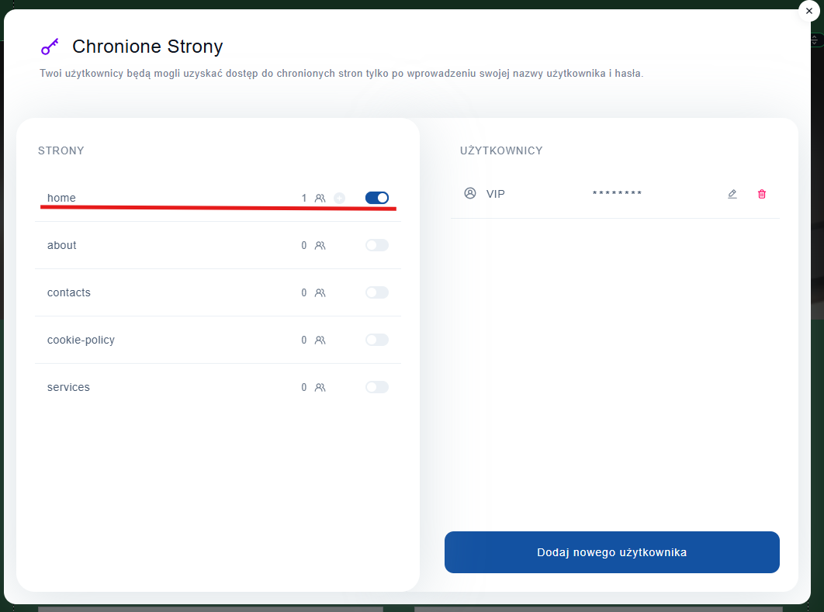
Task: Click the Dodaj nowego użytkownika button
Action: click(x=611, y=552)
